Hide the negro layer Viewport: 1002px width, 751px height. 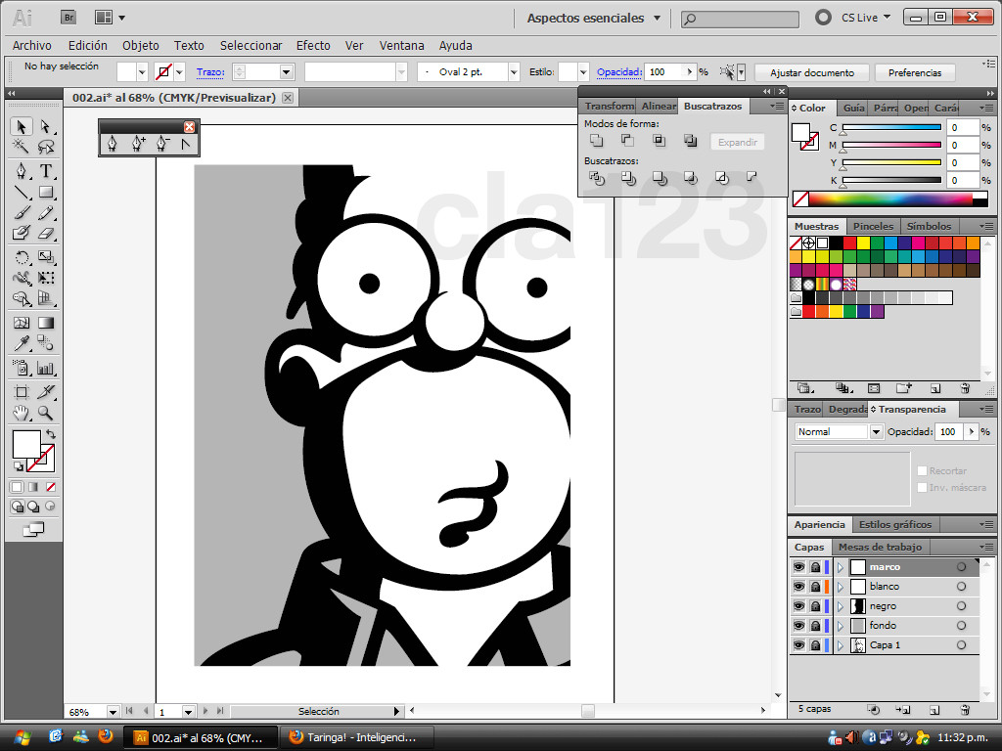[x=798, y=606]
